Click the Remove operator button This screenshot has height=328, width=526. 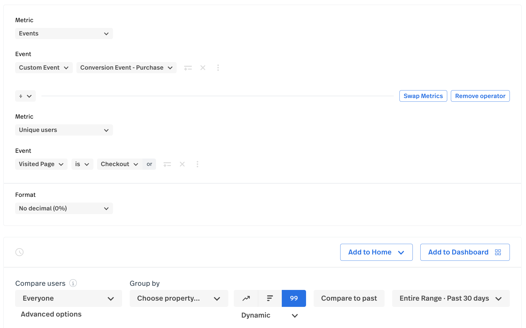coord(480,96)
